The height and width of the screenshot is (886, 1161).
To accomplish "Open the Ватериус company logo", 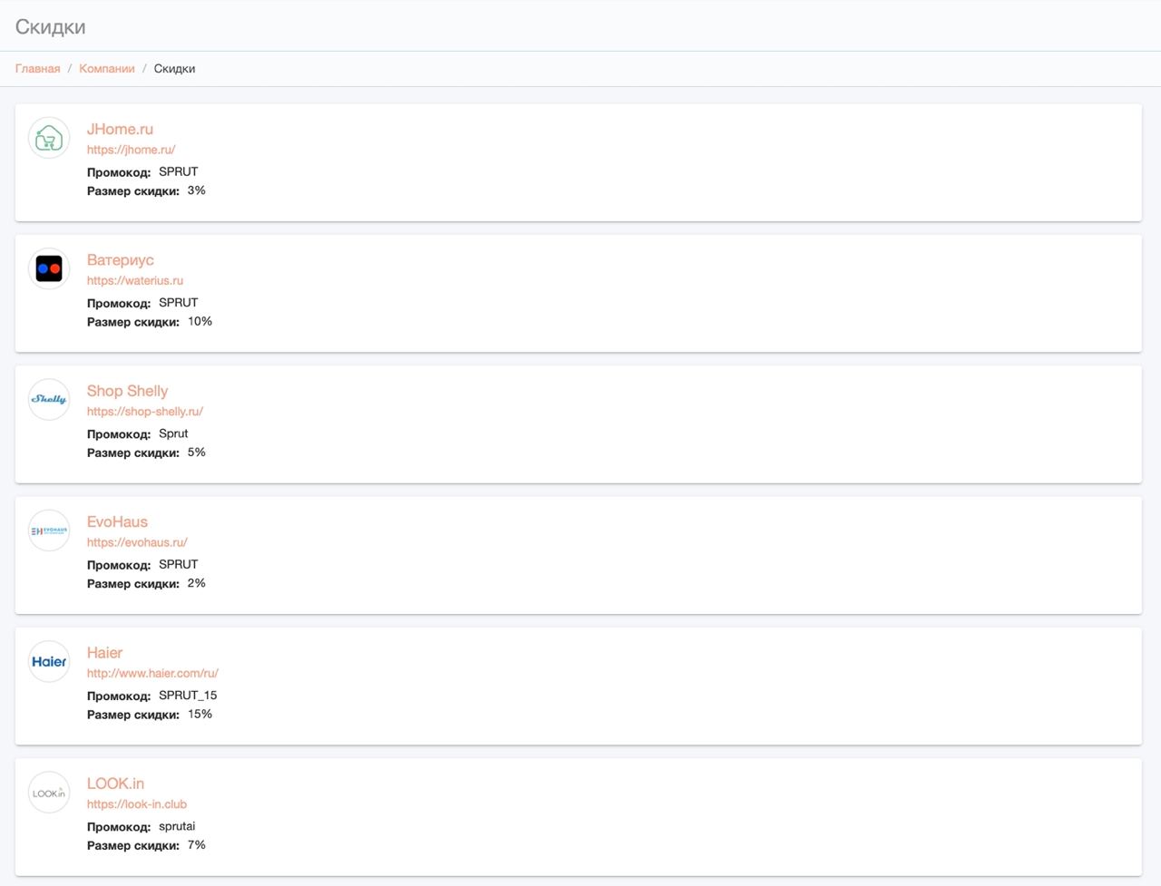I will click(x=49, y=268).
